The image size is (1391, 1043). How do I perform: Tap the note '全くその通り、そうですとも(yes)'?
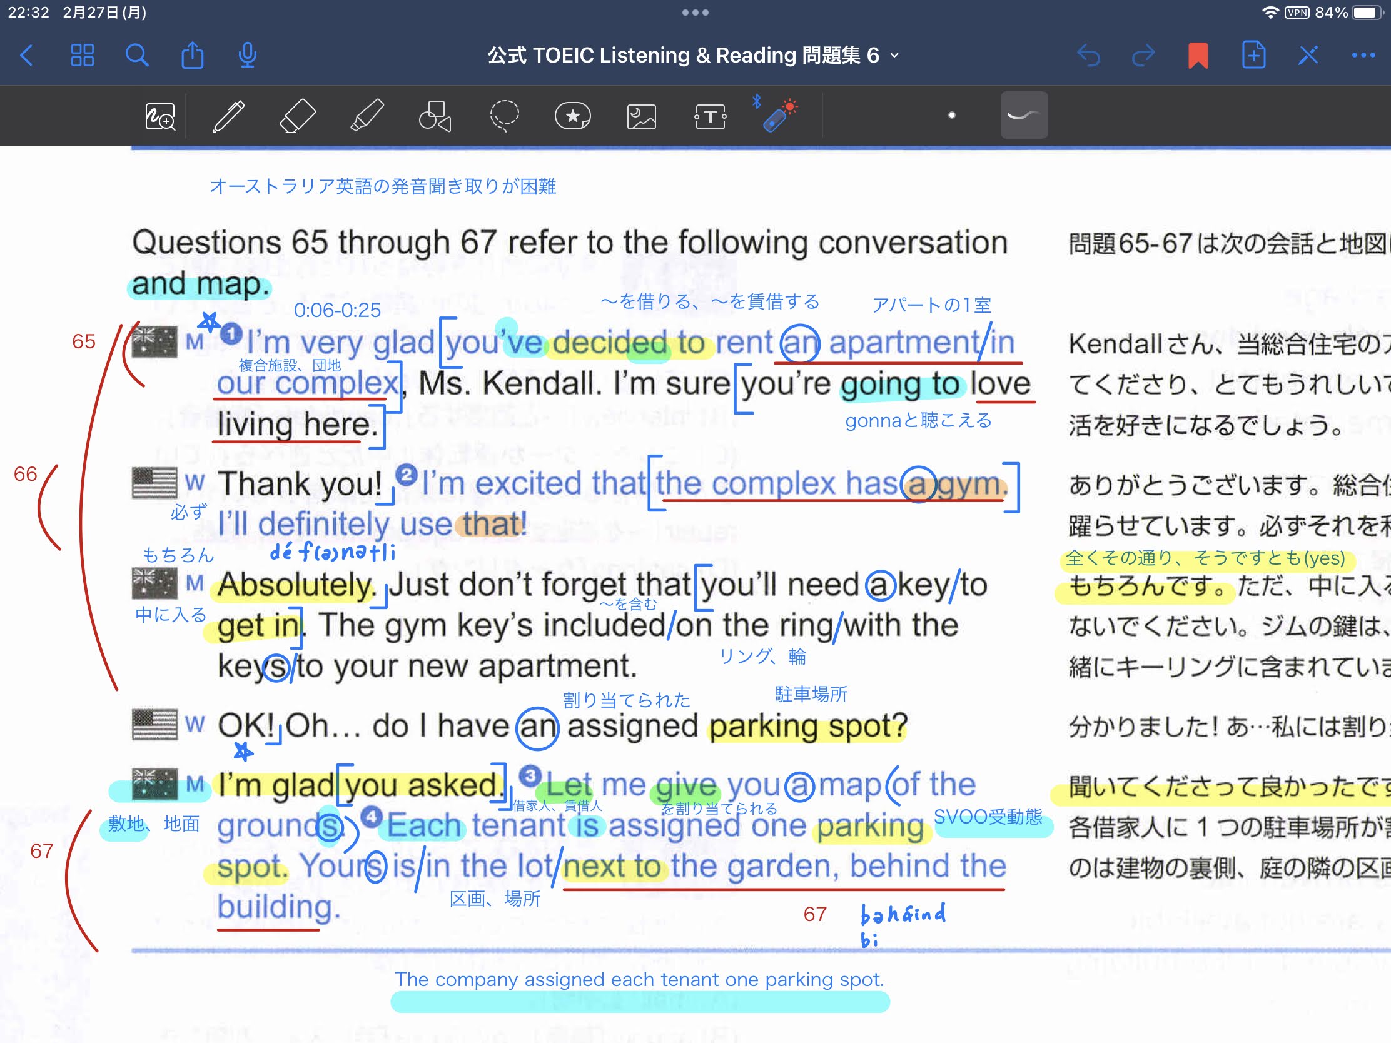pyautogui.click(x=1204, y=558)
